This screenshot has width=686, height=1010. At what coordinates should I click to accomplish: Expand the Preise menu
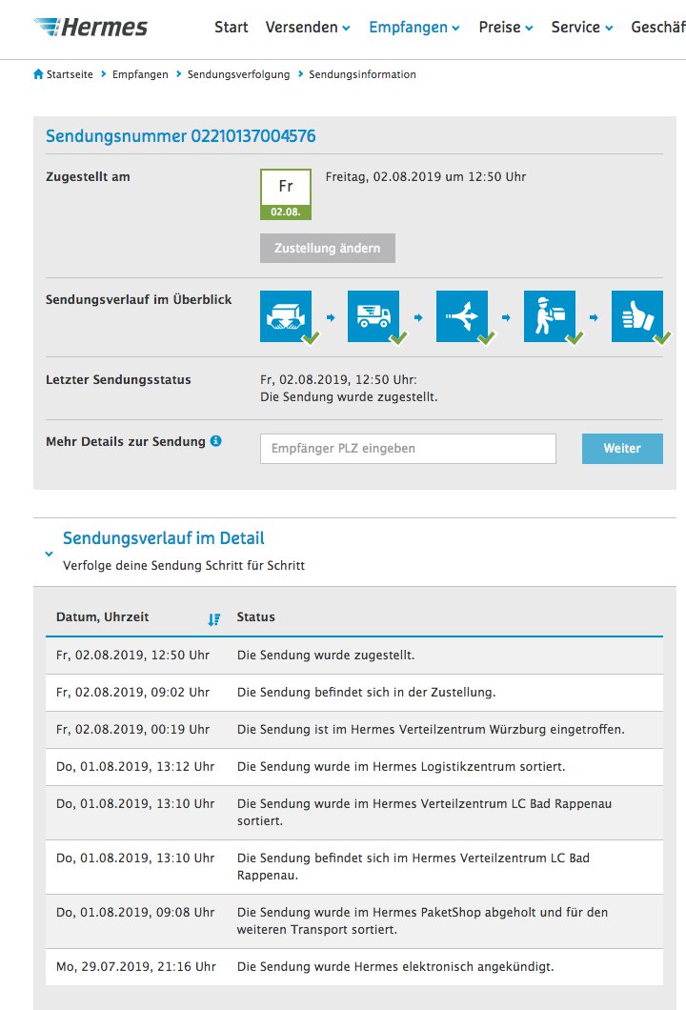coord(505,28)
